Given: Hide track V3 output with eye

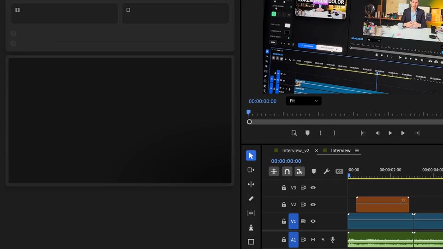Looking at the screenshot, I should point(313,188).
